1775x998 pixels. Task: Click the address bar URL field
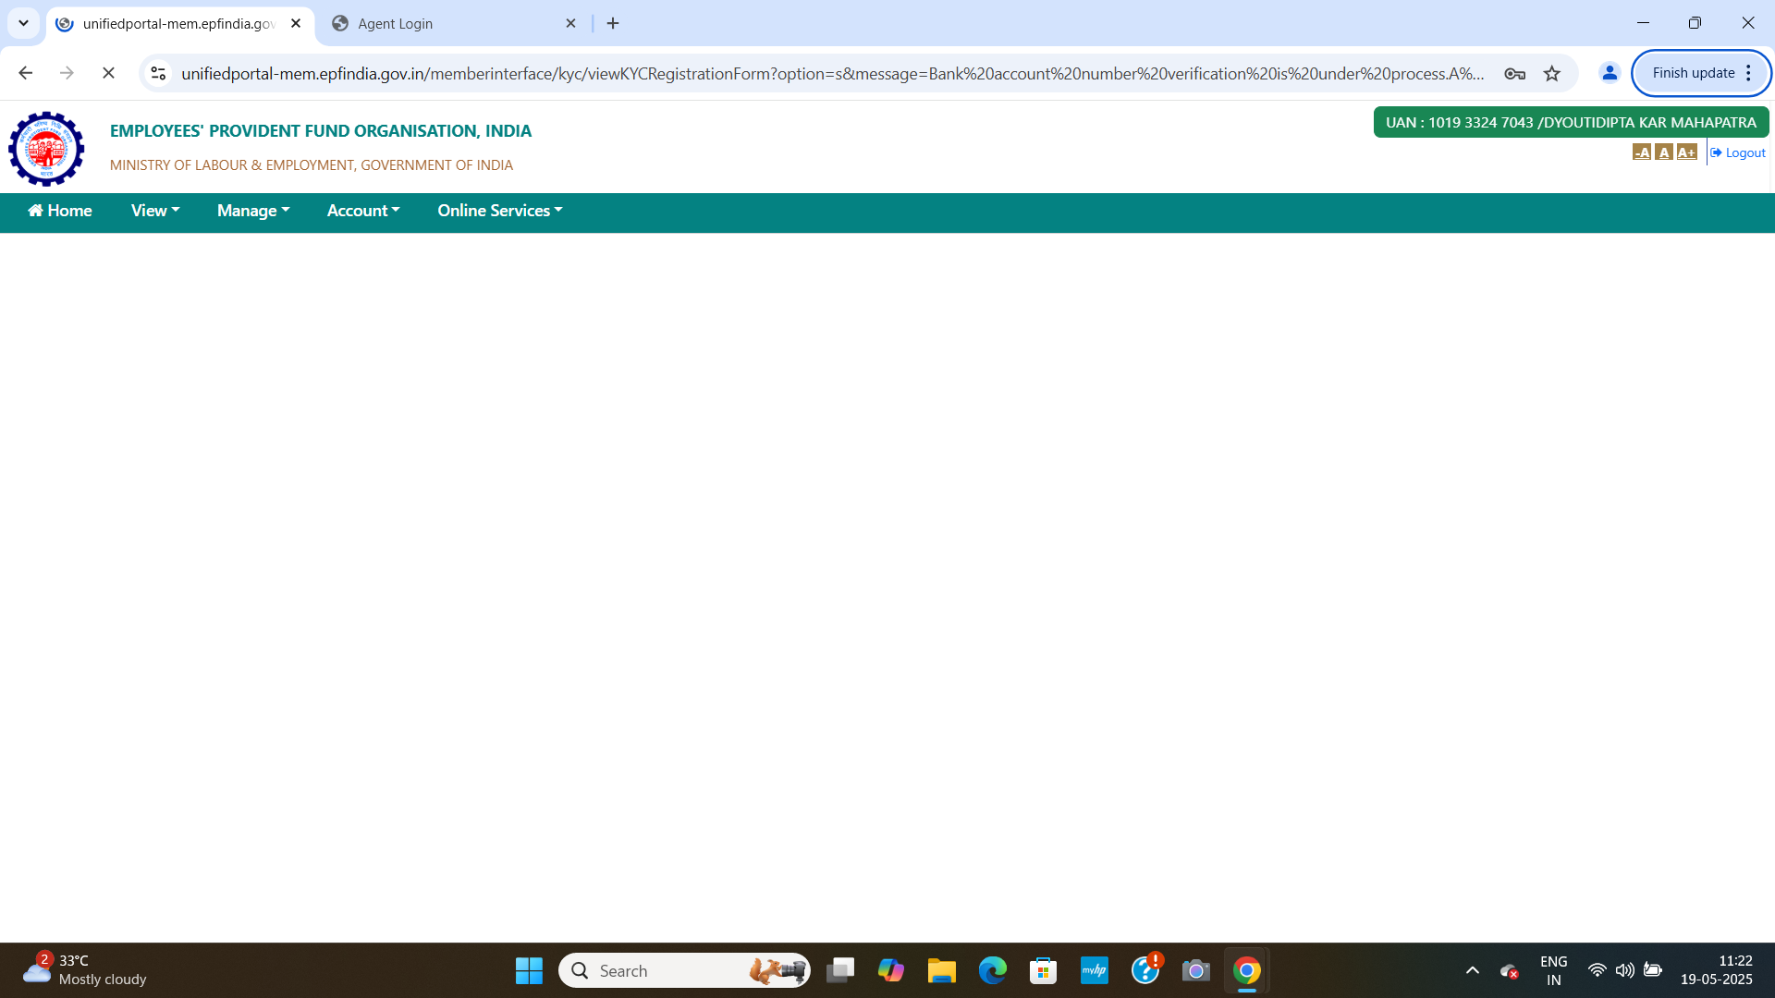coord(832,73)
